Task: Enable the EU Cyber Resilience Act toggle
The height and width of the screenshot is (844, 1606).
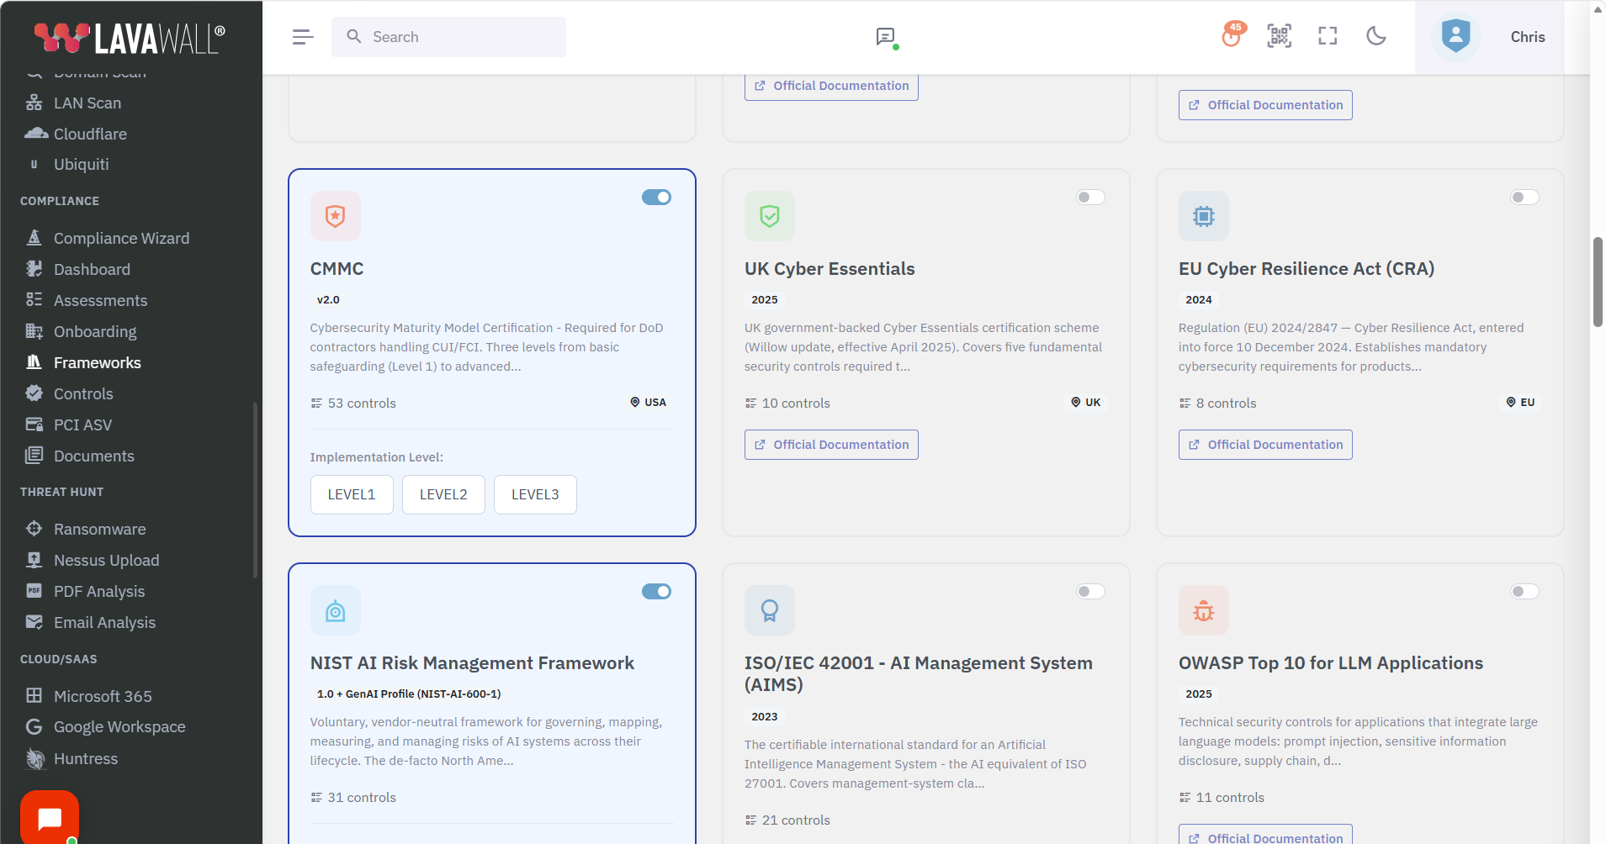Action: [1524, 197]
